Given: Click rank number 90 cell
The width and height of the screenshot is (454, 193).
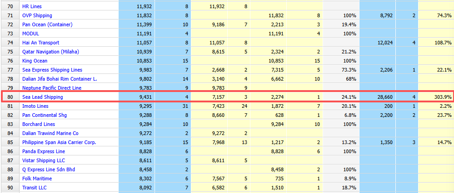Looking at the screenshot, I should 10,188.
